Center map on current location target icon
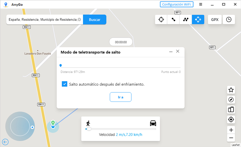This screenshot has height=147, width=241. point(231,120)
